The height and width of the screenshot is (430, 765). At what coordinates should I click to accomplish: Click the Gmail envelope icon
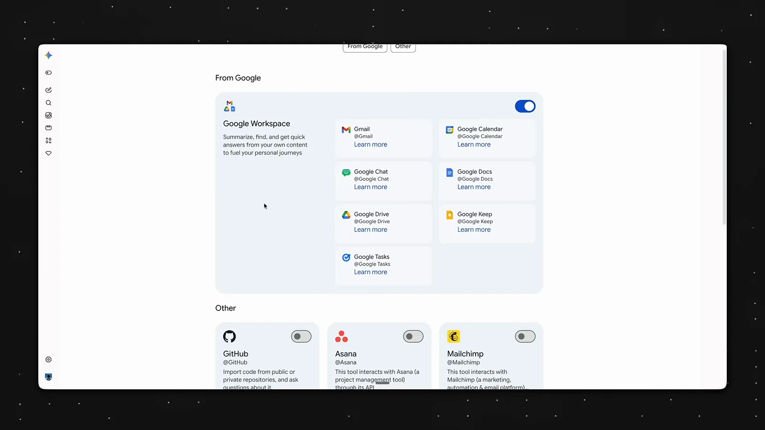[x=346, y=129]
